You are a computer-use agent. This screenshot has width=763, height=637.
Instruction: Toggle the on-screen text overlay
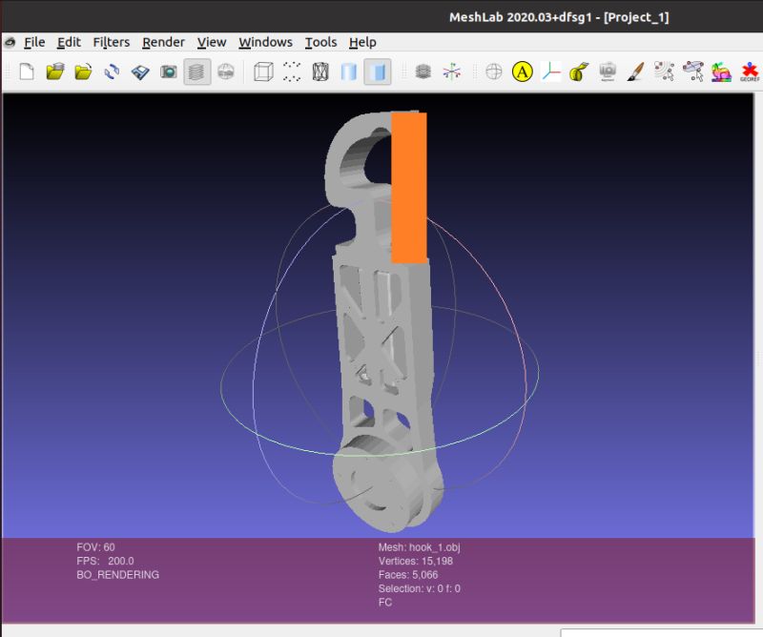pyautogui.click(x=521, y=72)
